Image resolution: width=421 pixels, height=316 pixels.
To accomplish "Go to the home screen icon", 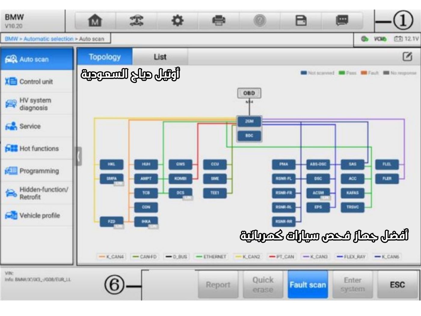I will [95, 21].
